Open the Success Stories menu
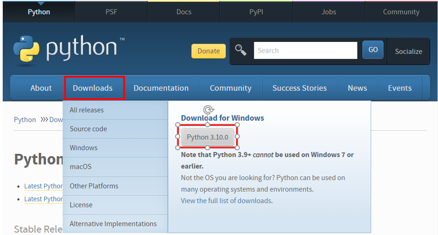The width and height of the screenshot is (438, 235). [x=299, y=88]
